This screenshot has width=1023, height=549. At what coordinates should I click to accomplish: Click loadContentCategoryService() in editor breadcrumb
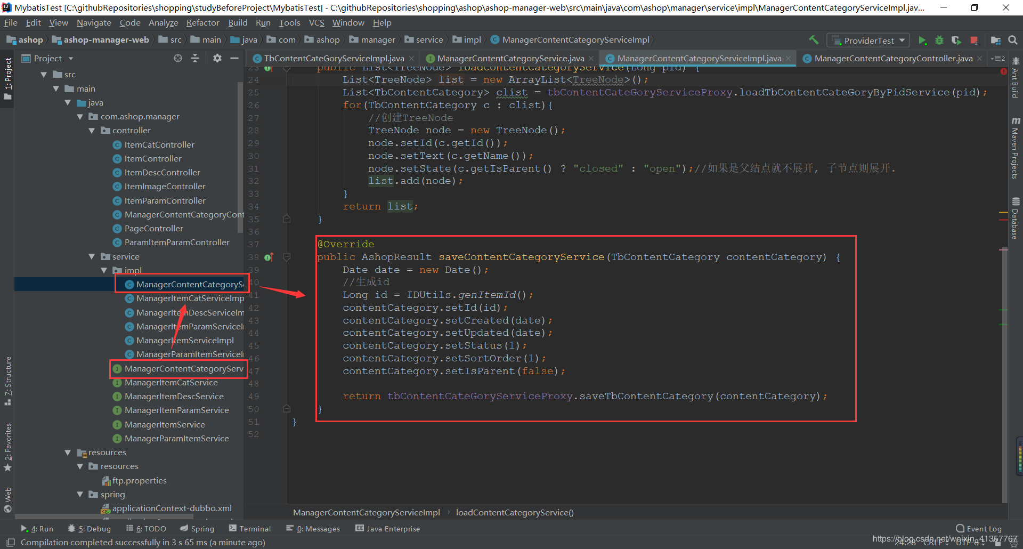click(x=515, y=513)
